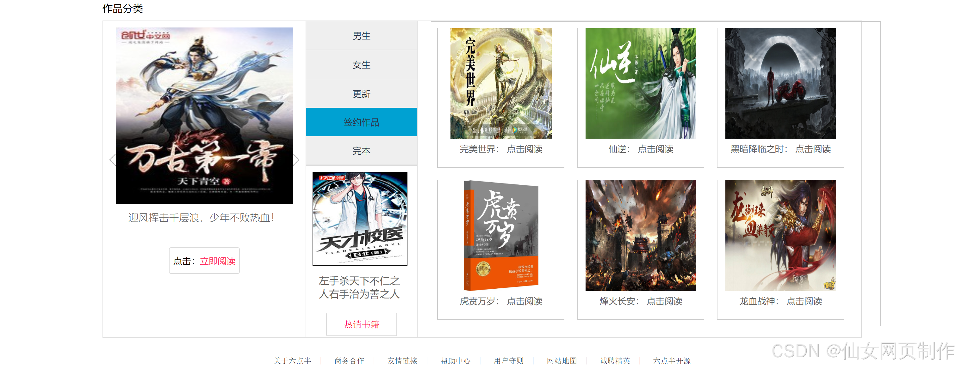The image size is (956, 367).
Task: Open the 烽火长安 cover image
Action: point(641,236)
